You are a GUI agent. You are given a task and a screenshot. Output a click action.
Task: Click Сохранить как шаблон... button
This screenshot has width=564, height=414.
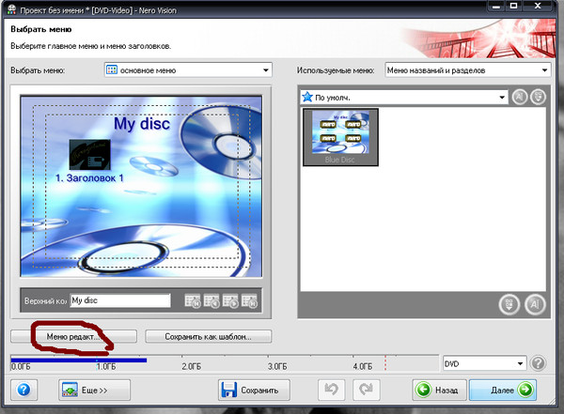click(x=209, y=337)
